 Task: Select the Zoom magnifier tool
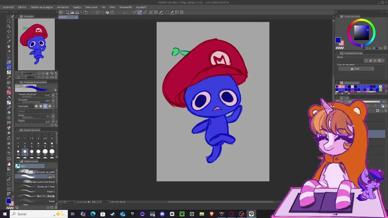(9, 21)
